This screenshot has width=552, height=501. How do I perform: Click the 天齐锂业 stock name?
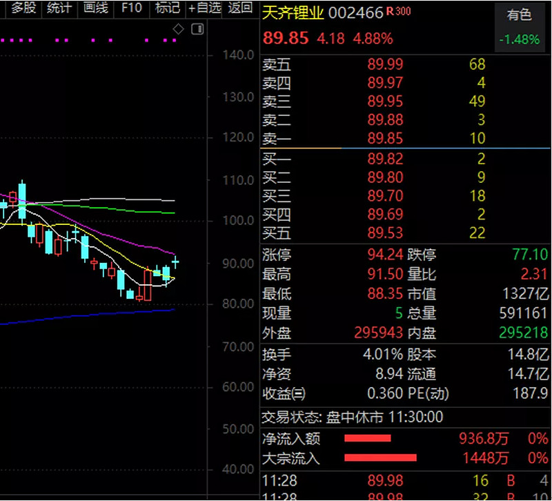click(x=293, y=12)
